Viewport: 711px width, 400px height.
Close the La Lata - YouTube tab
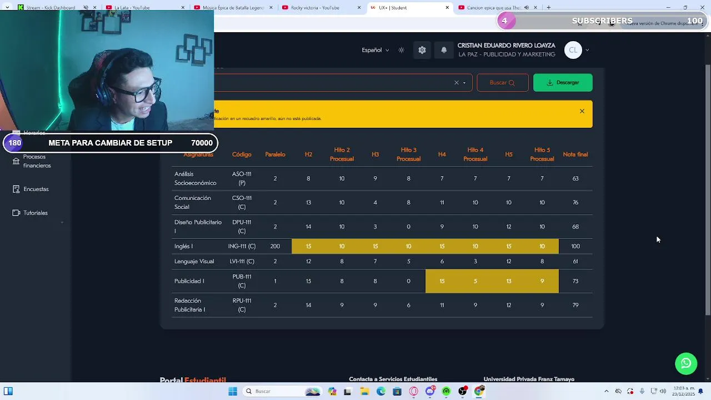[x=183, y=8]
